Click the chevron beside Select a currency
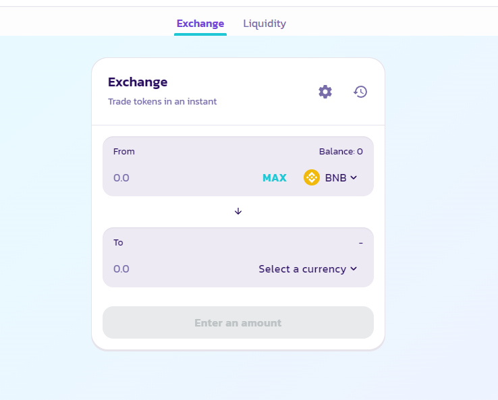 pos(354,269)
